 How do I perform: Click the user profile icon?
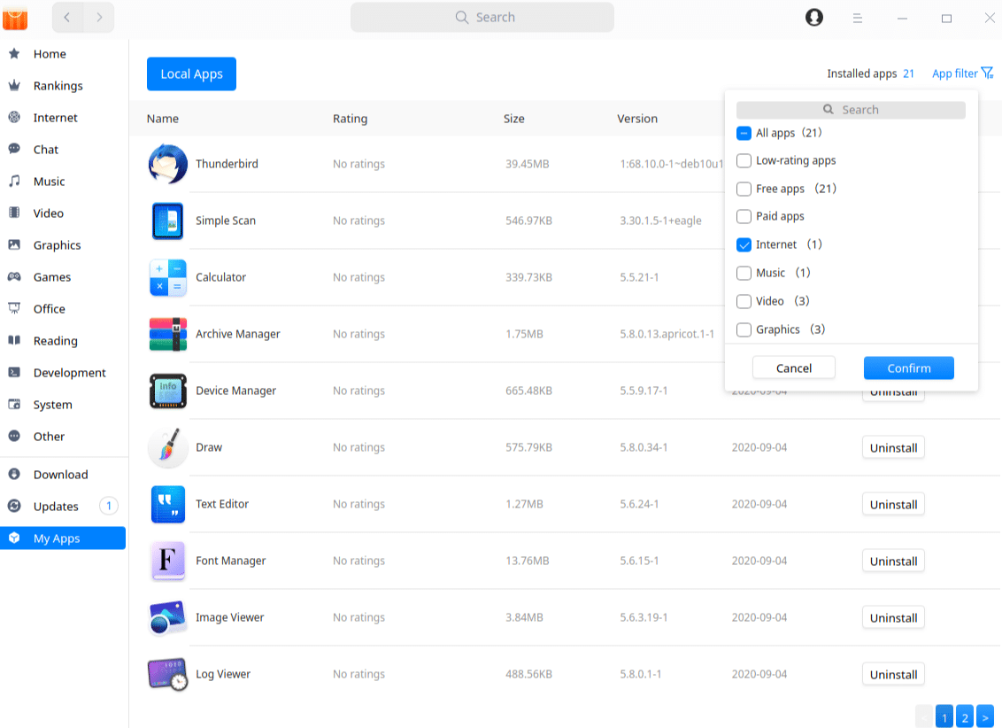click(x=813, y=17)
